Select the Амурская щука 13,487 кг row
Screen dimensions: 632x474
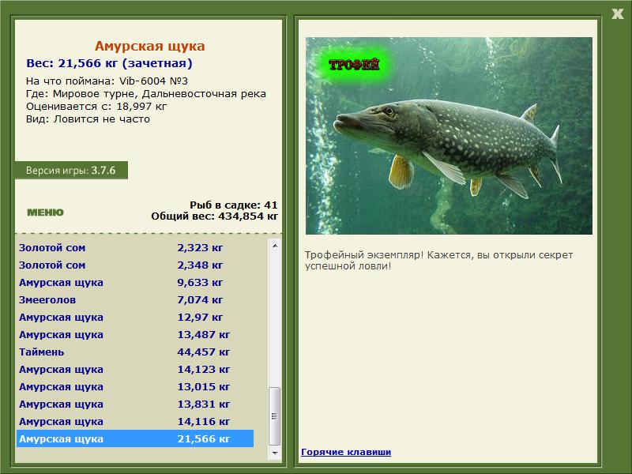coord(135,334)
